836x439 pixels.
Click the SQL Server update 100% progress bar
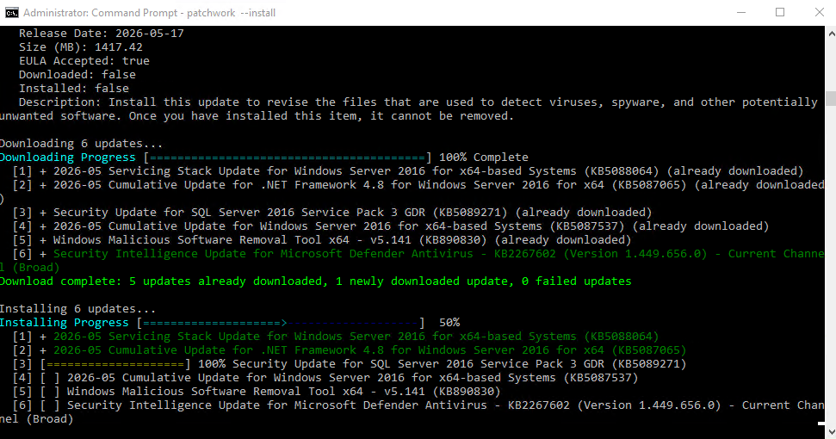[115, 364]
